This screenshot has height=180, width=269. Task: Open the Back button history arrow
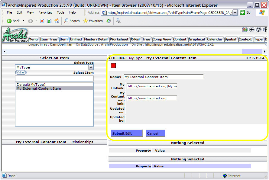[24, 21]
